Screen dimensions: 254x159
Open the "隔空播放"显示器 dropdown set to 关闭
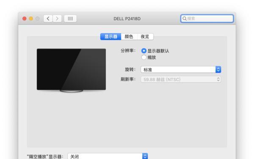[108, 156]
